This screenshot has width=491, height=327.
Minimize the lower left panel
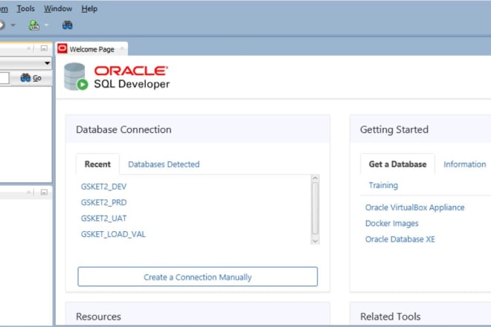pyautogui.click(x=44, y=192)
